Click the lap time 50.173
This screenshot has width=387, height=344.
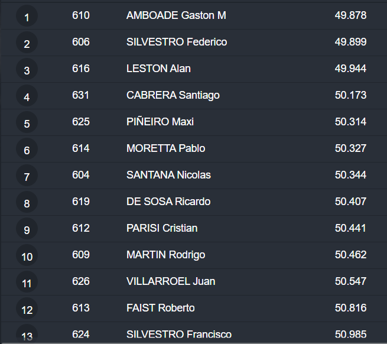350,95
